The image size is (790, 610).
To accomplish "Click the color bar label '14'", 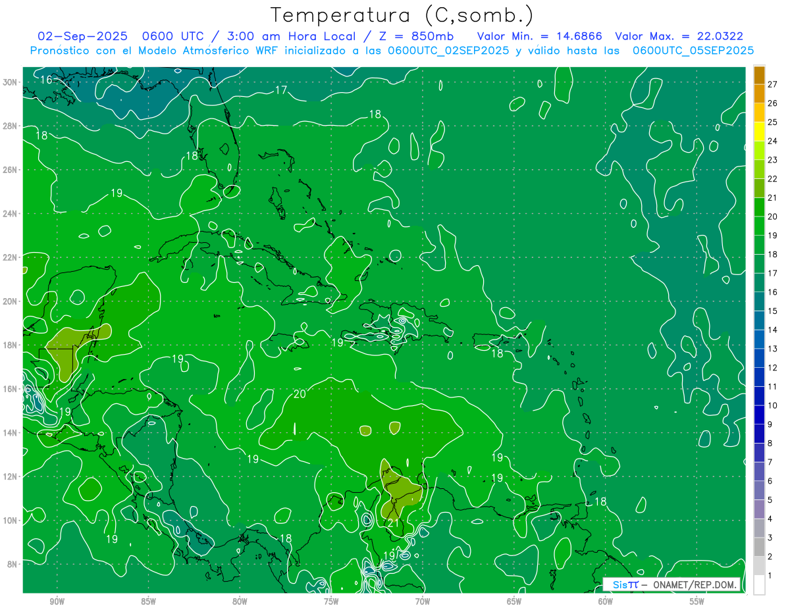I will point(773,330).
